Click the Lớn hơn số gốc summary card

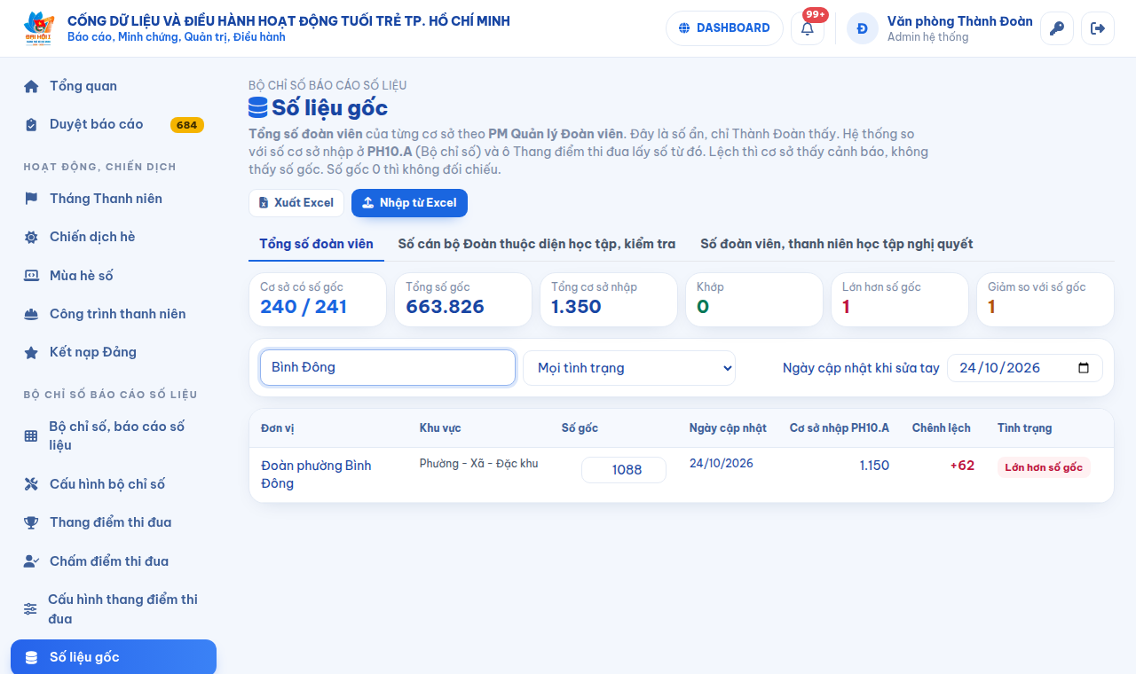[x=900, y=300]
